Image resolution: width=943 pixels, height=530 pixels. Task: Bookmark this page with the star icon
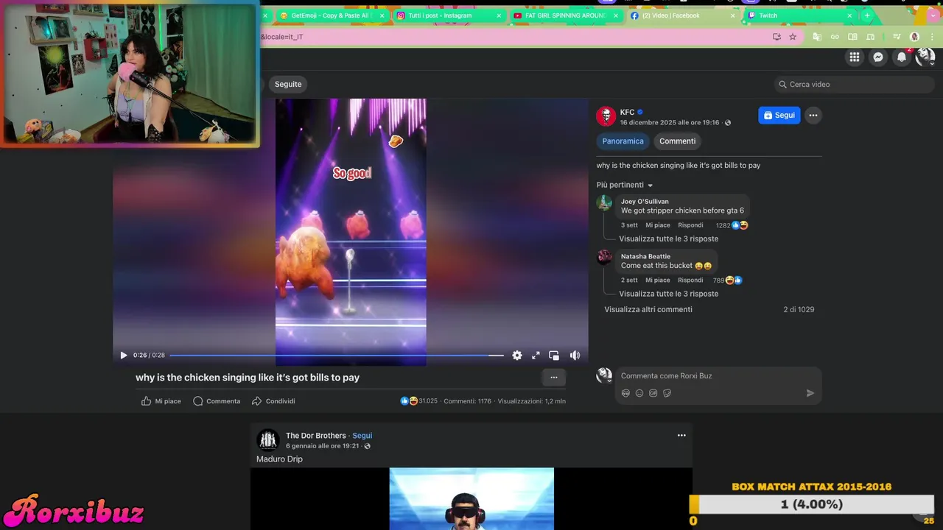point(793,37)
